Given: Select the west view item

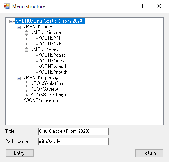Looking at the screenshot, I should 52,61.
